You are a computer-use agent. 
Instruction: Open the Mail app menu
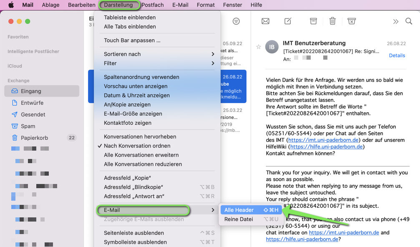click(28, 5)
